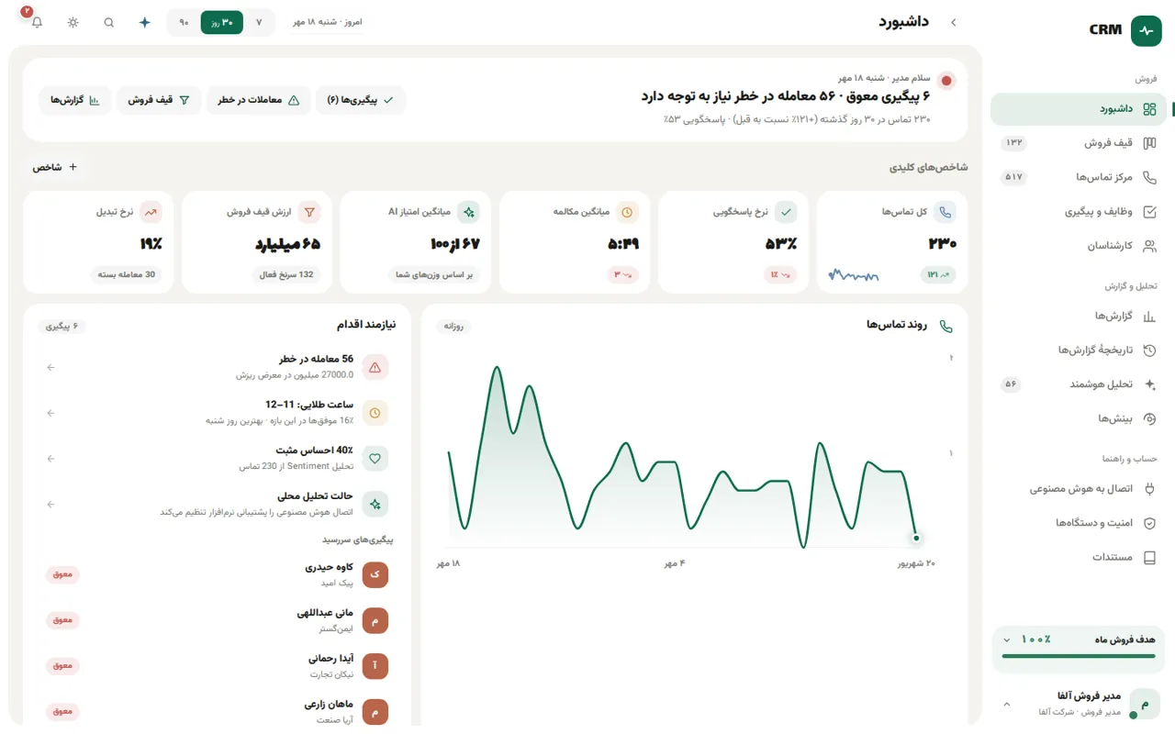Click the امنیت و دستگاه‌ها shield icon
1175x734 pixels.
(1149, 523)
